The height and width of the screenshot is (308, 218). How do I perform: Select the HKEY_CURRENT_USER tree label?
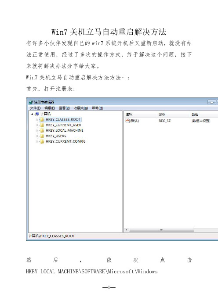63,125
